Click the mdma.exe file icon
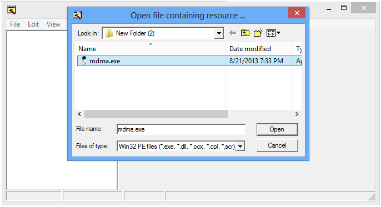Image resolution: width=381 pixels, height=207 pixels. [84, 60]
